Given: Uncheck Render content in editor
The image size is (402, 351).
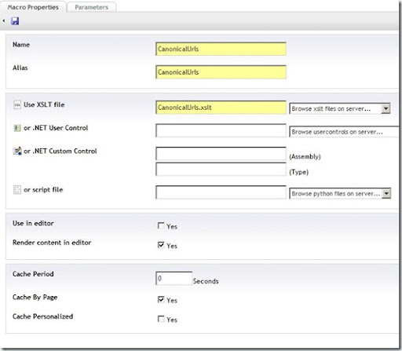Looking at the screenshot, I should (161, 245).
